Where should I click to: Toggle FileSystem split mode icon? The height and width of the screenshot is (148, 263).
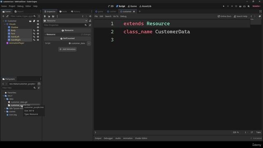click(x=39, y=84)
